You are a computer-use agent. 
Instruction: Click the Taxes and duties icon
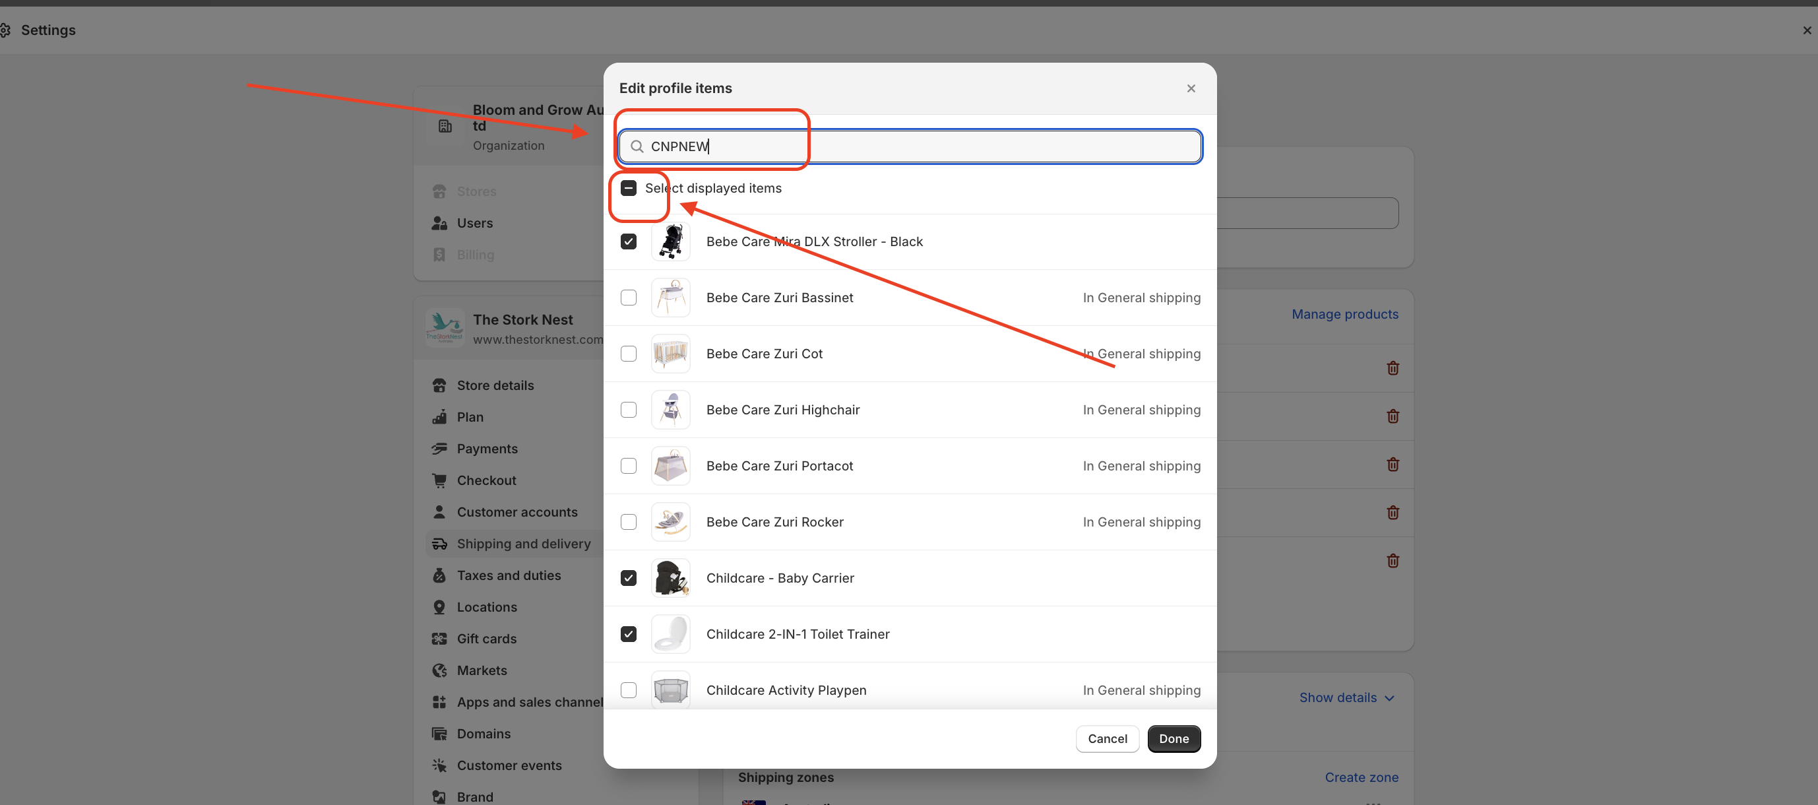pyautogui.click(x=439, y=575)
